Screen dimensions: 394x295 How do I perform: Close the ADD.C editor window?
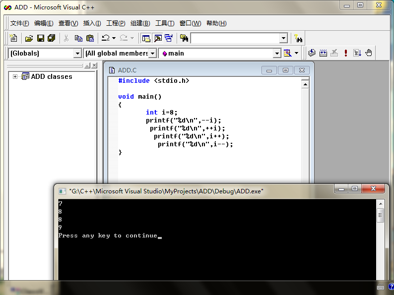tap(302, 70)
